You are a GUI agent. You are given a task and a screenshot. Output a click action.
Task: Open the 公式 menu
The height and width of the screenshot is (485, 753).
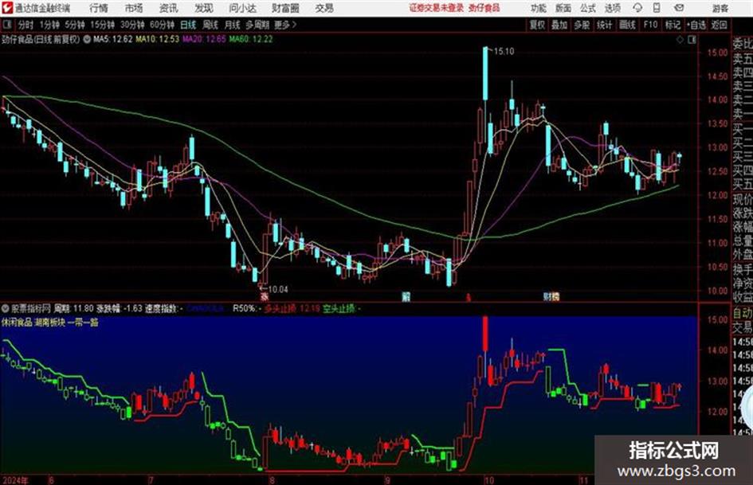pos(587,8)
